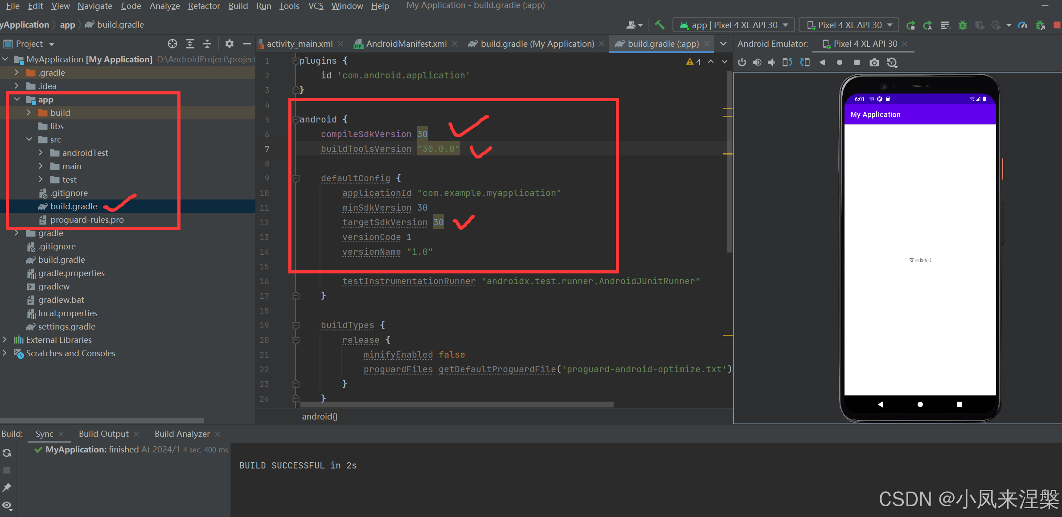The width and height of the screenshot is (1062, 517).
Task: Click the hammer Make Project icon
Action: point(660,25)
